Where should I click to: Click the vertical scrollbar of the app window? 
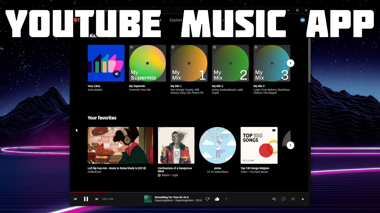click(309, 60)
